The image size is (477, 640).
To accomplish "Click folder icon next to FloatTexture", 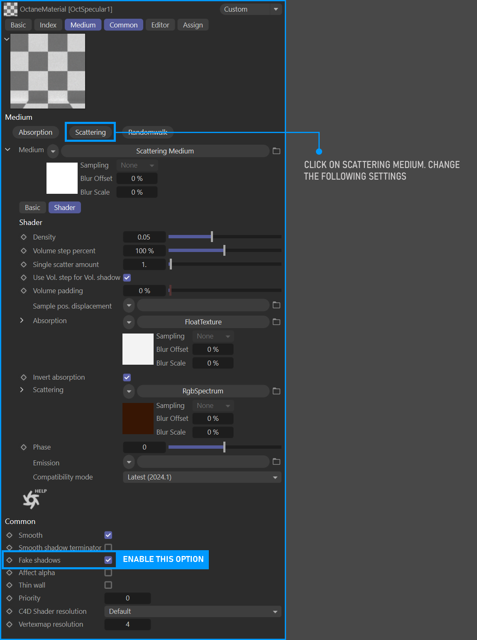I will tap(276, 322).
